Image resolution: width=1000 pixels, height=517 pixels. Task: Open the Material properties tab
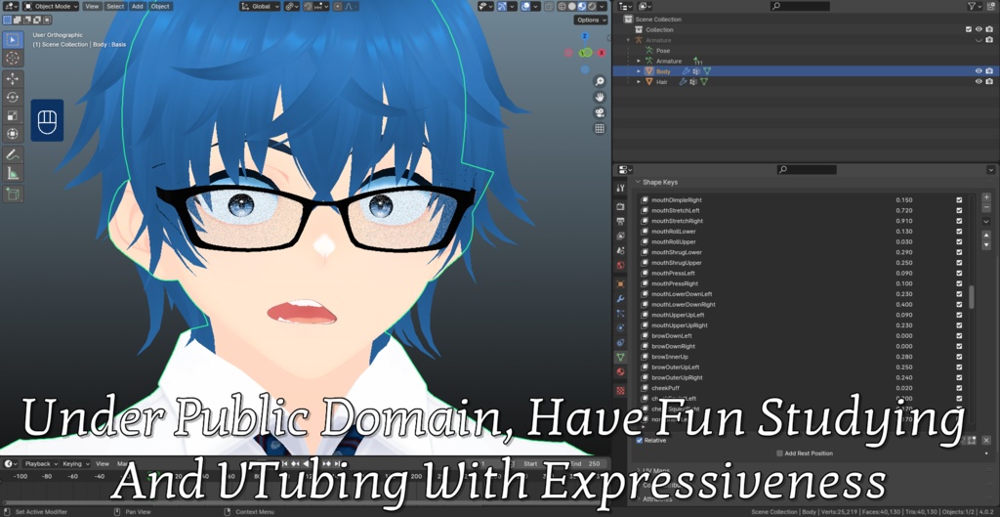tap(620, 372)
